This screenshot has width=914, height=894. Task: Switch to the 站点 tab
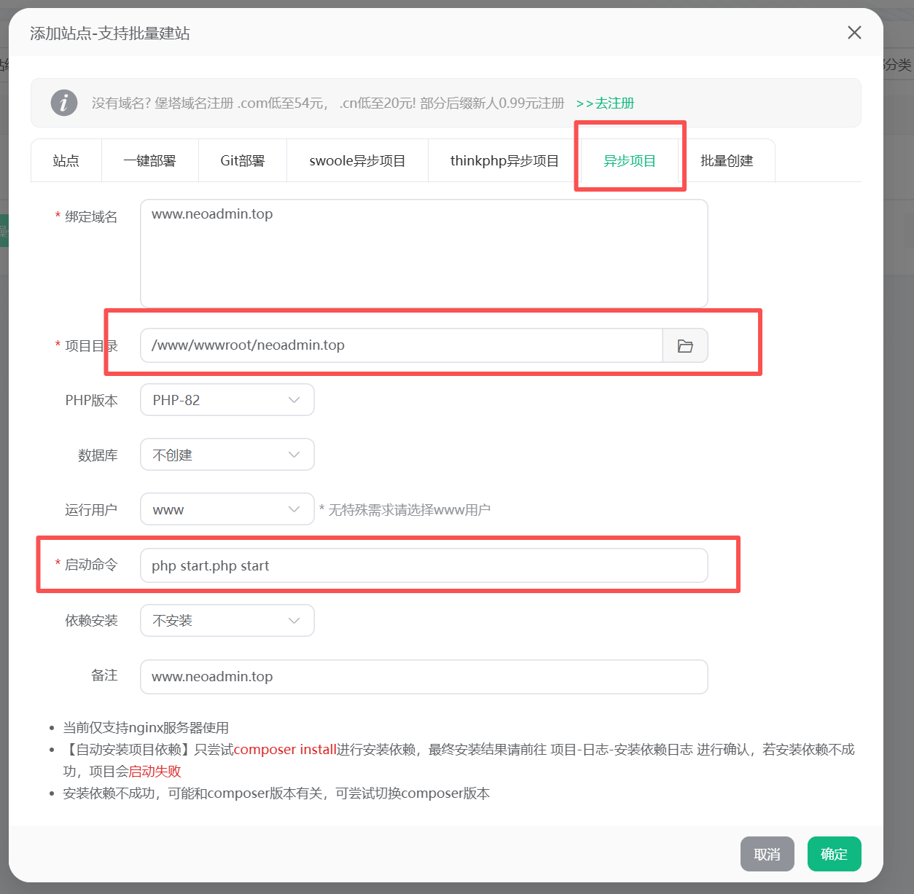coord(66,160)
